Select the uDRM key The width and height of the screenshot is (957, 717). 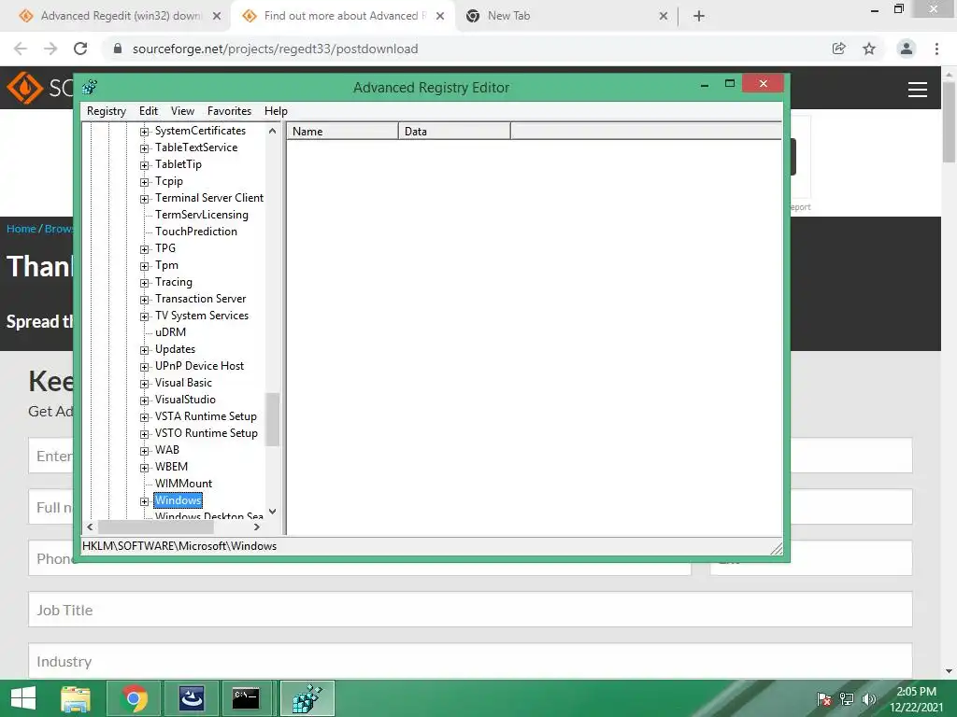coord(170,332)
